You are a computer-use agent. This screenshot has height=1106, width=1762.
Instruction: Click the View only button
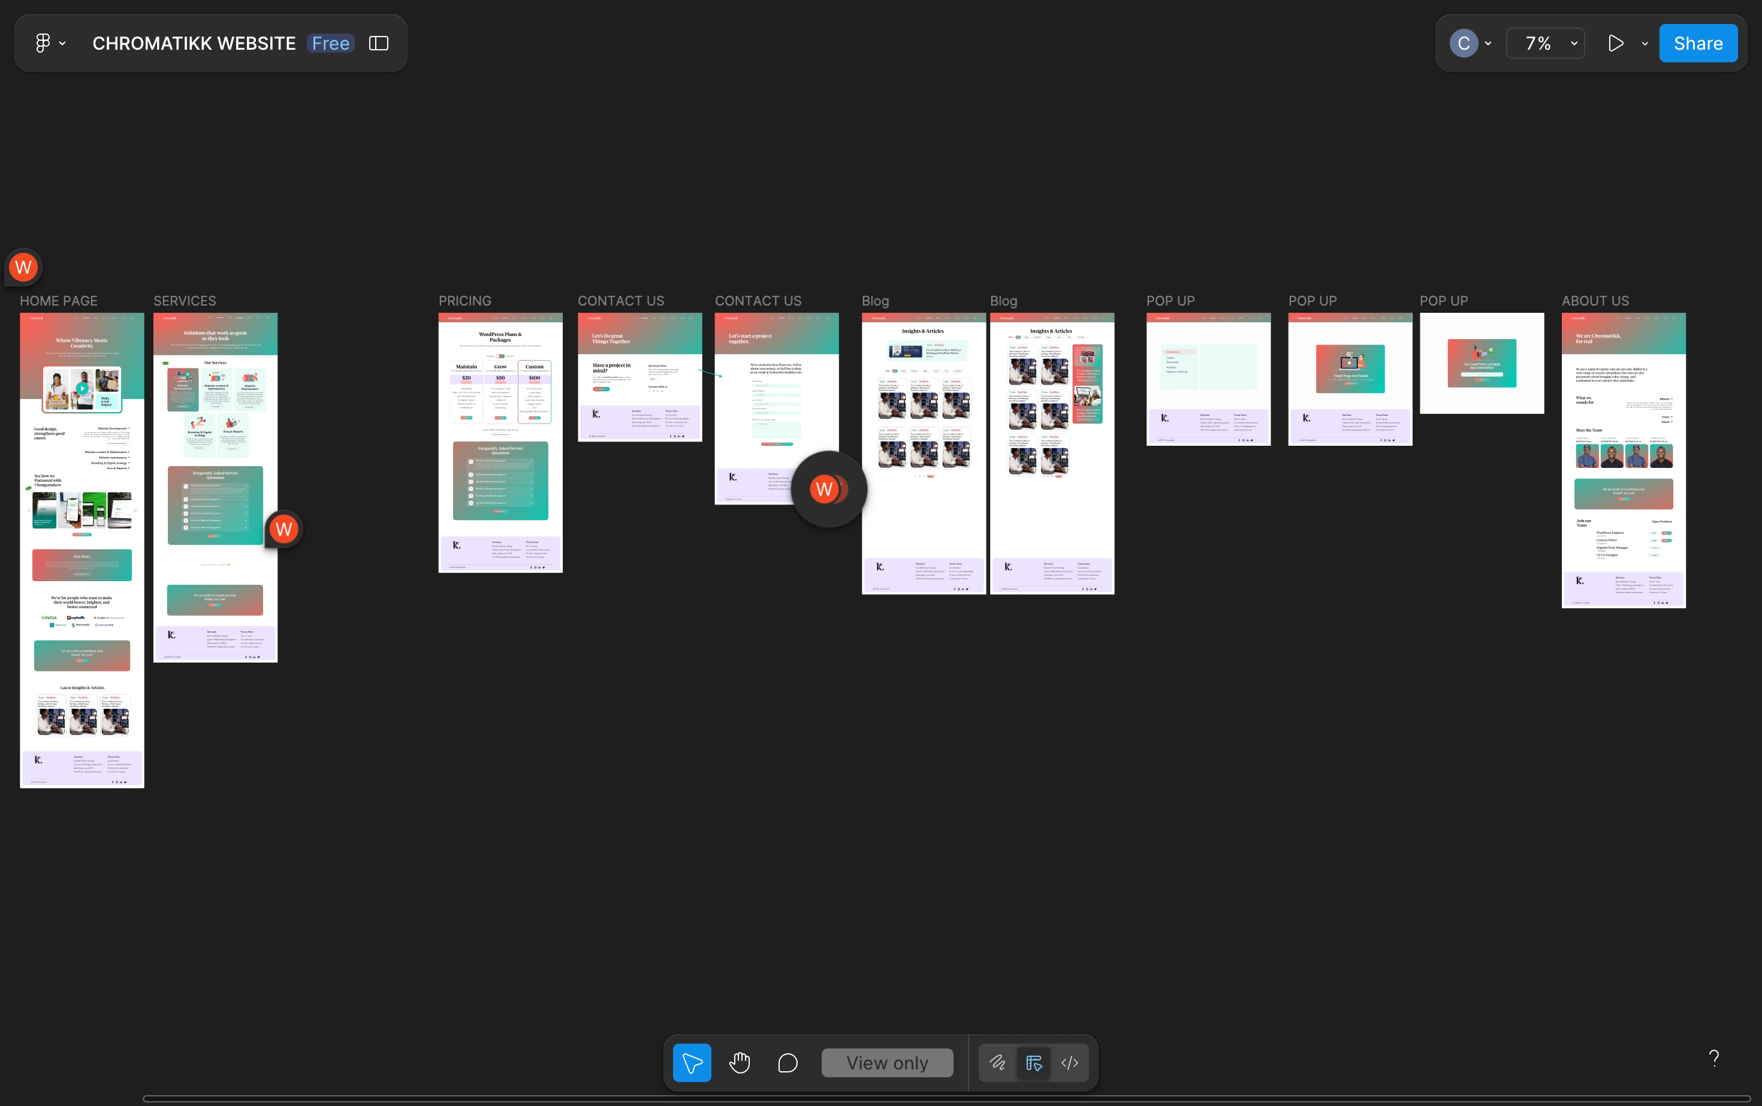(x=887, y=1062)
